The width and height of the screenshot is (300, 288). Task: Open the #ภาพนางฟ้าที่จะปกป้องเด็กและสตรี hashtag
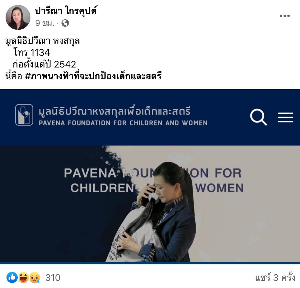93,76
